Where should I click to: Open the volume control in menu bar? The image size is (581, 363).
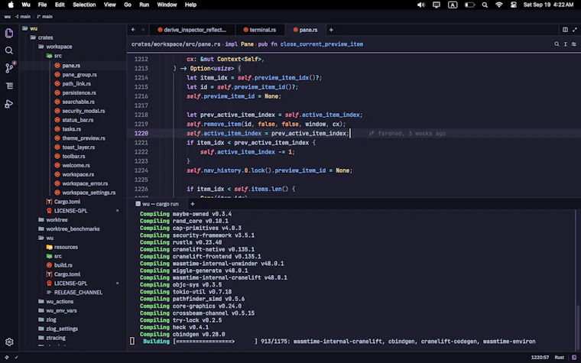(x=421, y=5)
